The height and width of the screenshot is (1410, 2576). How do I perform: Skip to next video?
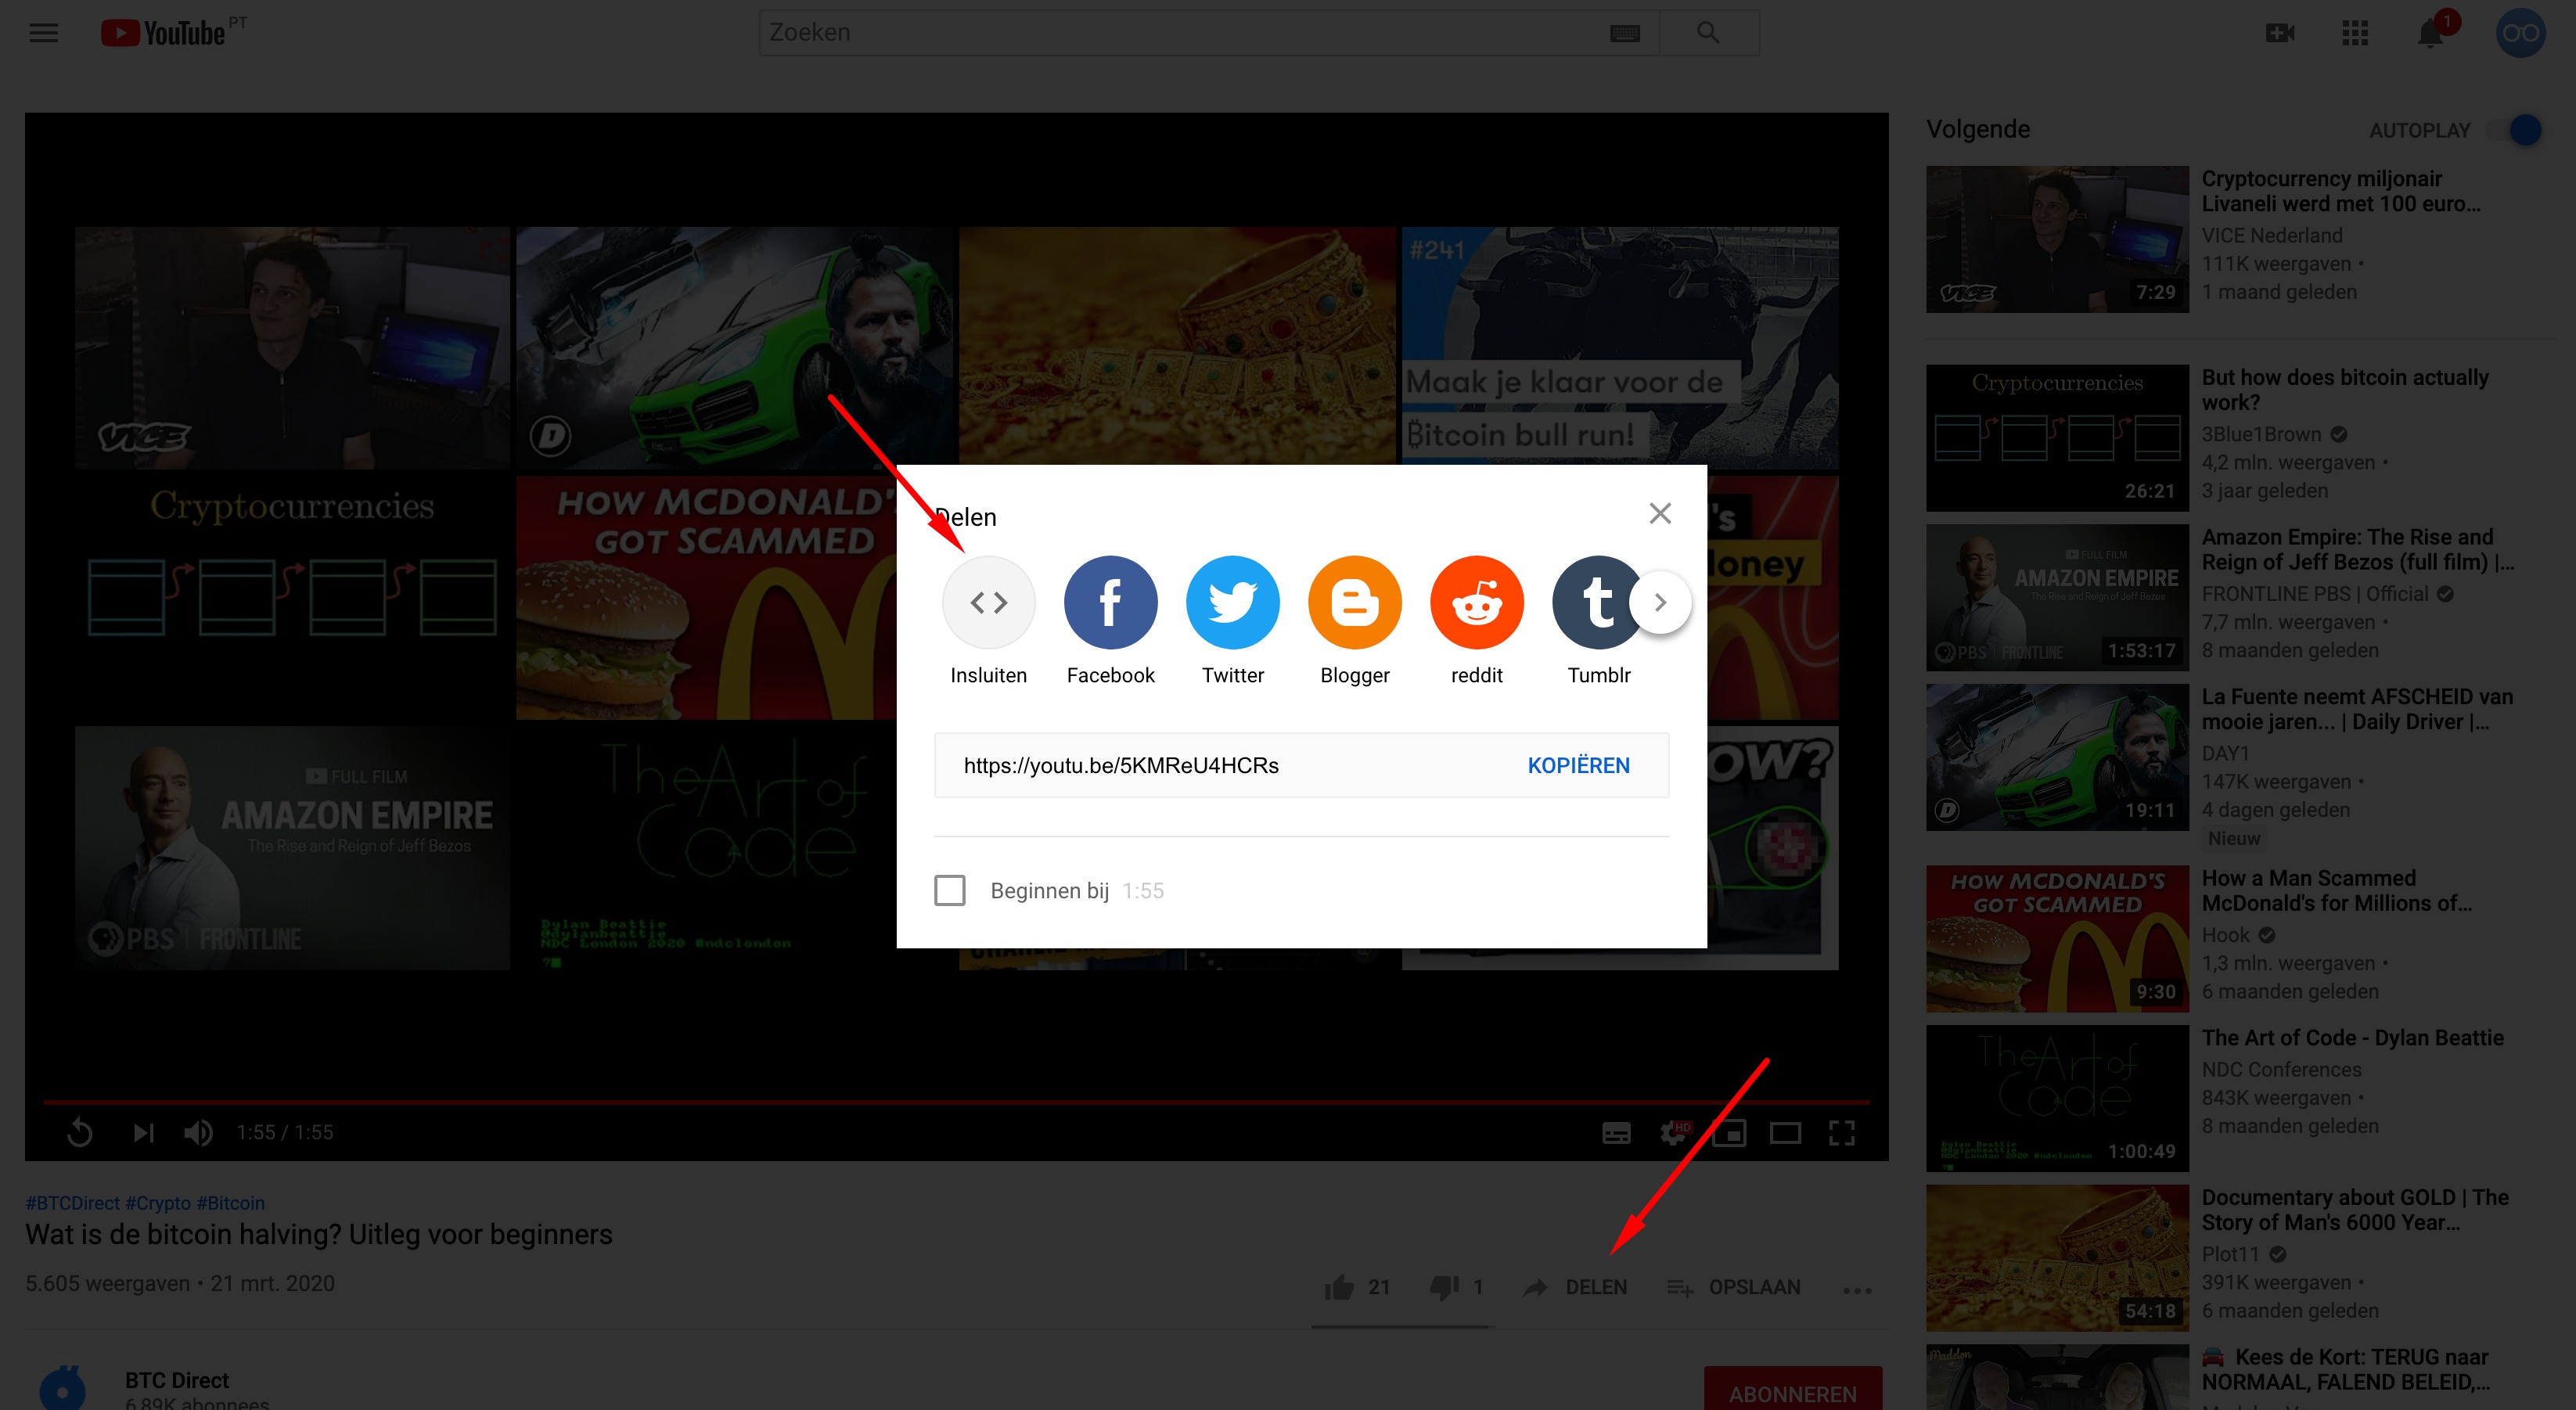(143, 1132)
